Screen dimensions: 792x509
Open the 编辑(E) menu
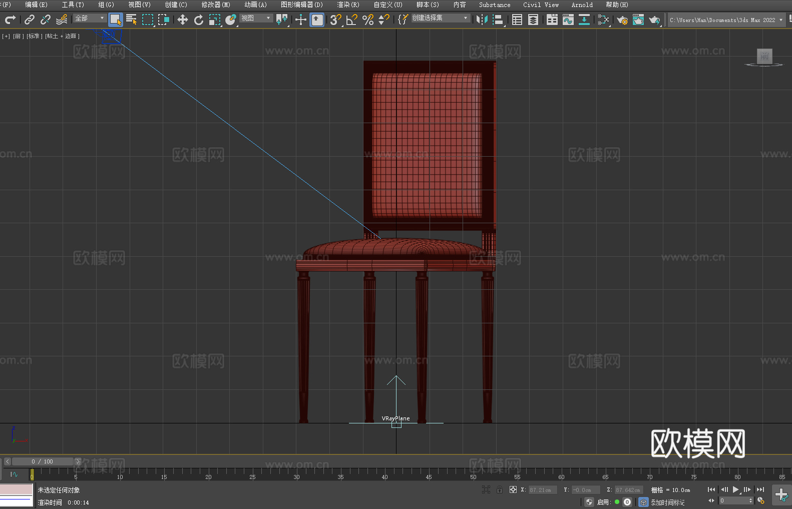36,5
